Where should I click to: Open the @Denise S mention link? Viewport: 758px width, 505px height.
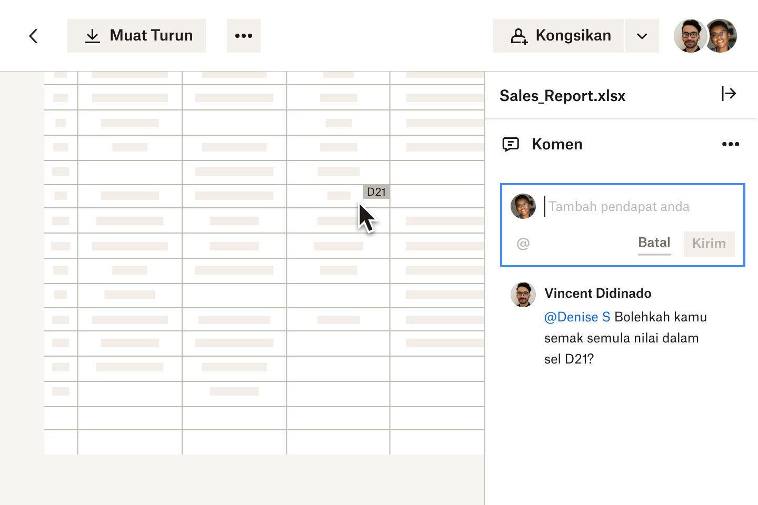tap(577, 317)
